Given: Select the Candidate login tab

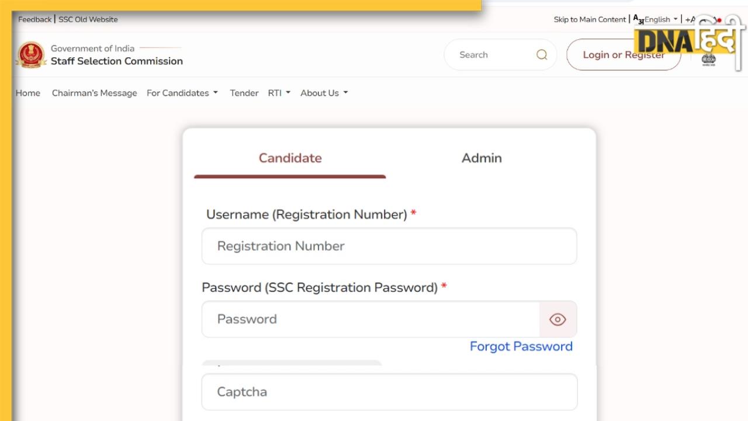Looking at the screenshot, I should [290, 158].
